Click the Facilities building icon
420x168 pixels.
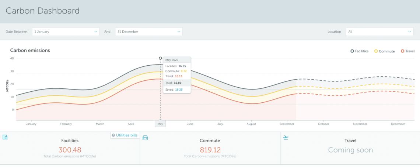(5, 137)
